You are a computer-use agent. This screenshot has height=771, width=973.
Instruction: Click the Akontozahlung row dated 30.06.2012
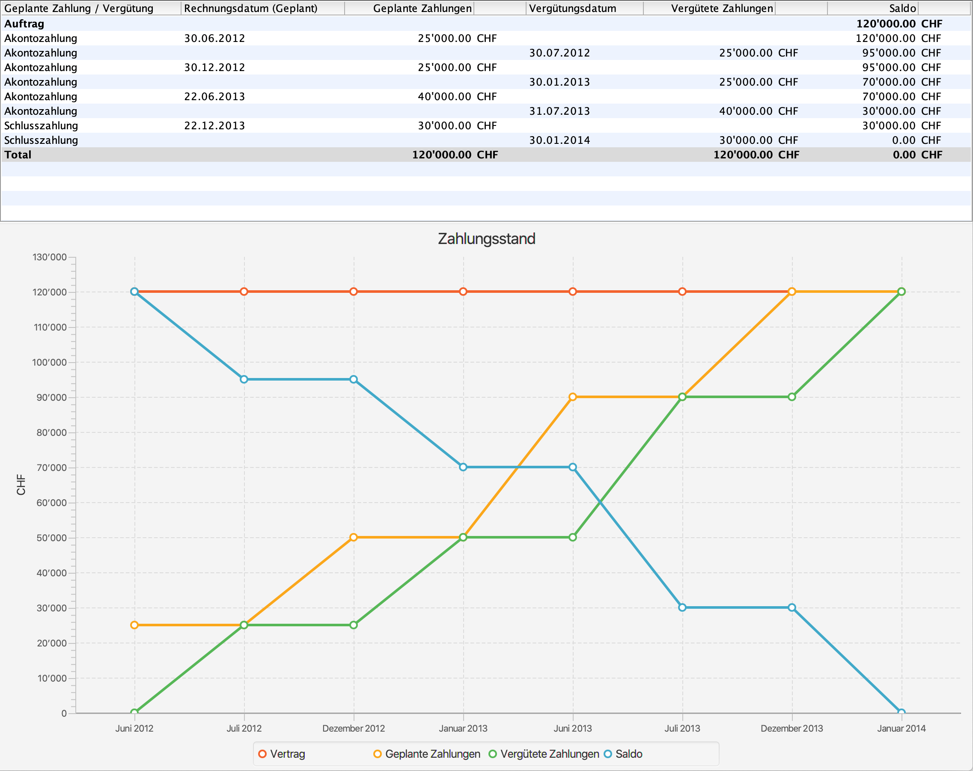click(486, 39)
